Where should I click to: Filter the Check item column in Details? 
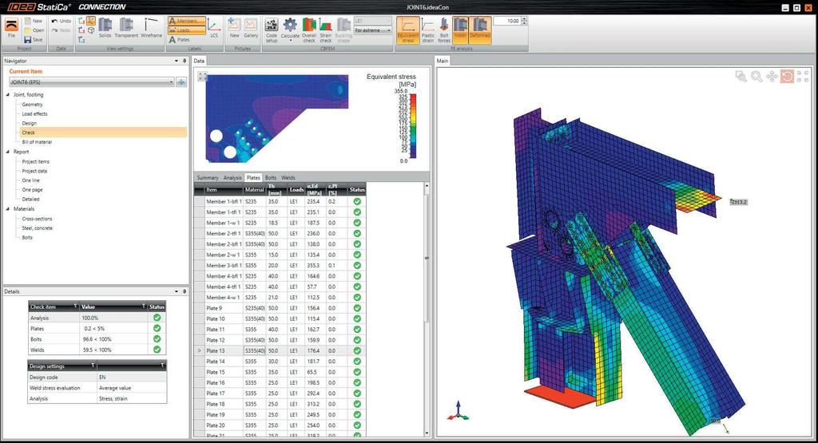[x=74, y=306]
